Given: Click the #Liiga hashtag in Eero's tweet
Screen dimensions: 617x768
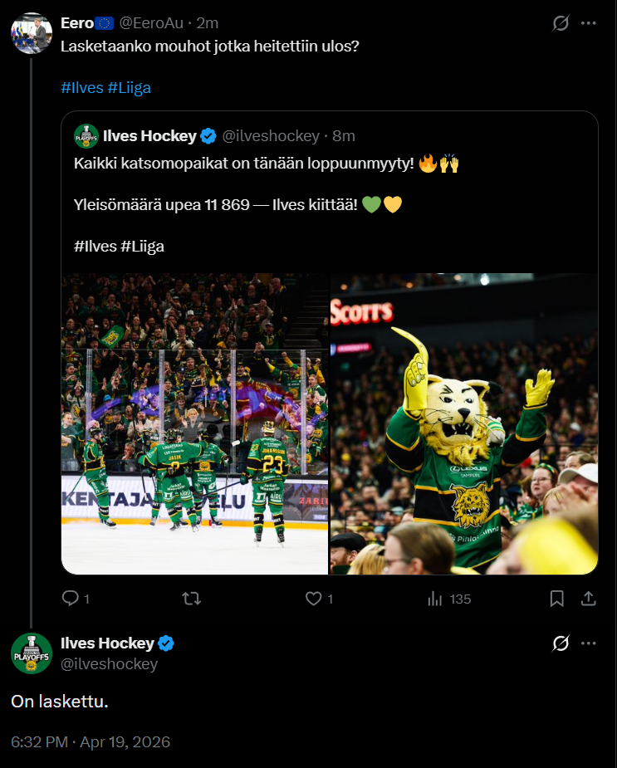Looking at the screenshot, I should click(130, 87).
